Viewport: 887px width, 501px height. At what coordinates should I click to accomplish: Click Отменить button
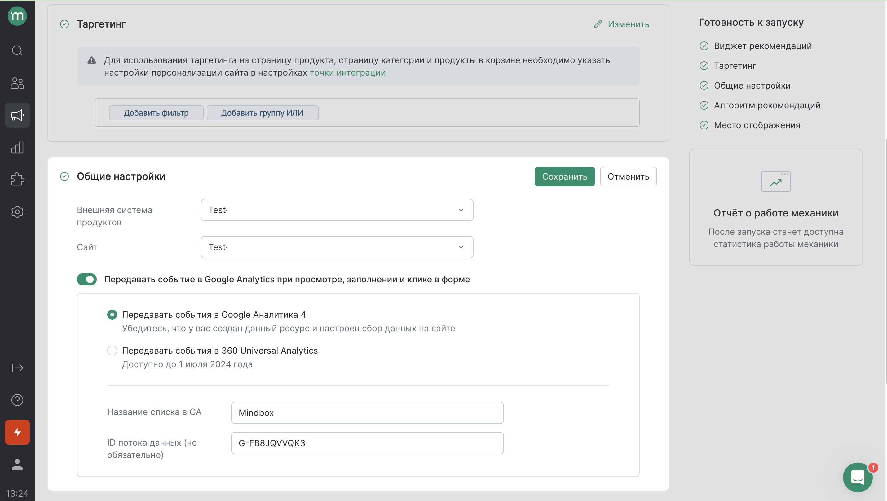tap(629, 176)
